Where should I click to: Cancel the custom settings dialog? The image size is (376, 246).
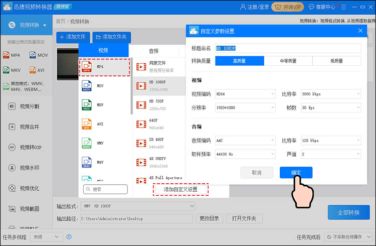click(x=257, y=173)
